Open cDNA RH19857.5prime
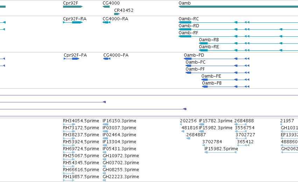298x182 pixels. [69, 180]
